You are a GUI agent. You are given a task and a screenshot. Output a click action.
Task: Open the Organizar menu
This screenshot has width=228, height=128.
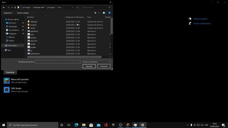coord(8,13)
